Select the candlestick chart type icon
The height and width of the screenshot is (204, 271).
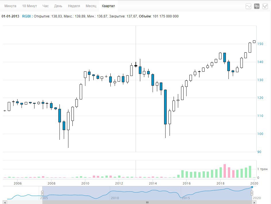pos(257,6)
